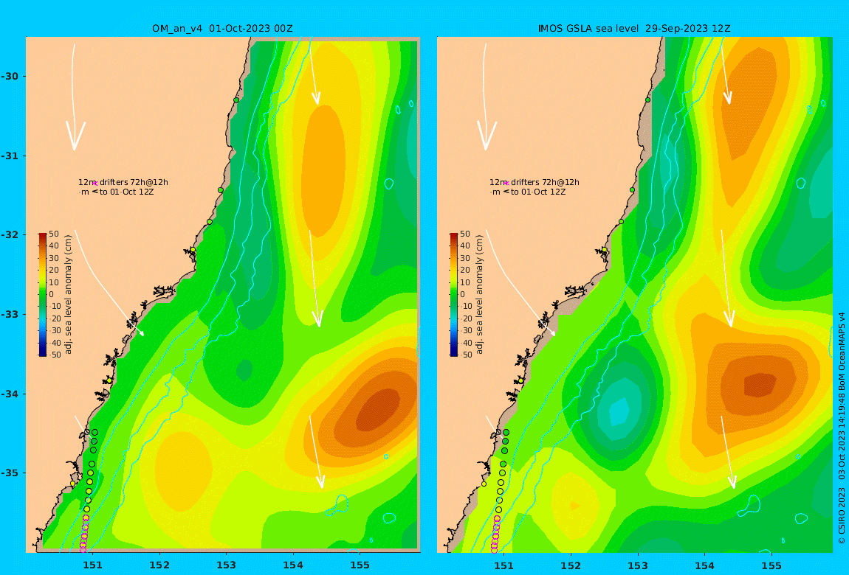Click right panel 'to 01 Oct 12Z' legend text
Viewport: 849px width, 575px height.
[538, 192]
